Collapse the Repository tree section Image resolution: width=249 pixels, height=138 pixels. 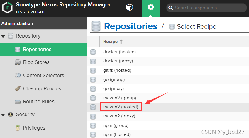pos(3,37)
